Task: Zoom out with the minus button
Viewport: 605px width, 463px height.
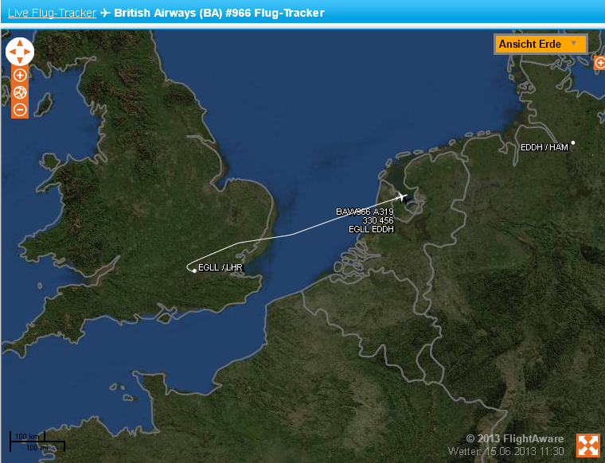Action: (x=20, y=110)
